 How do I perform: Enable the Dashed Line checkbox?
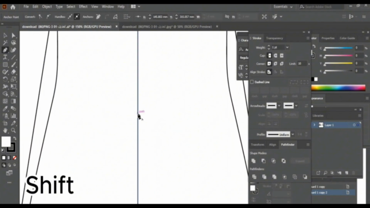point(252,82)
